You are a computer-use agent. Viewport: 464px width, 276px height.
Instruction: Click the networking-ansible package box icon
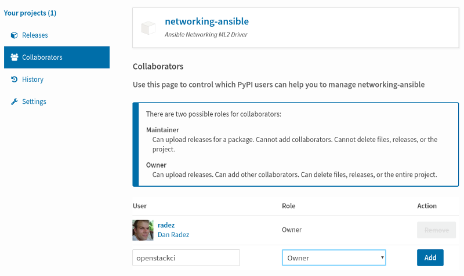tap(148, 28)
